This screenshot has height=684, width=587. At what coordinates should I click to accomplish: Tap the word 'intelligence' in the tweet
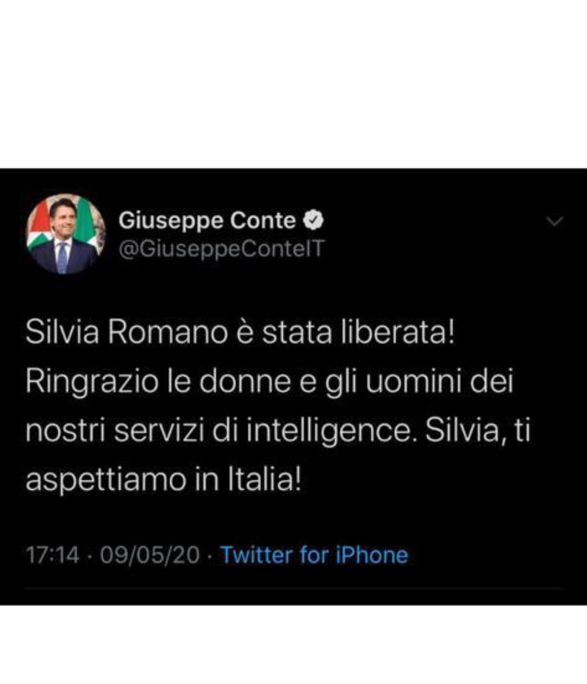328,431
